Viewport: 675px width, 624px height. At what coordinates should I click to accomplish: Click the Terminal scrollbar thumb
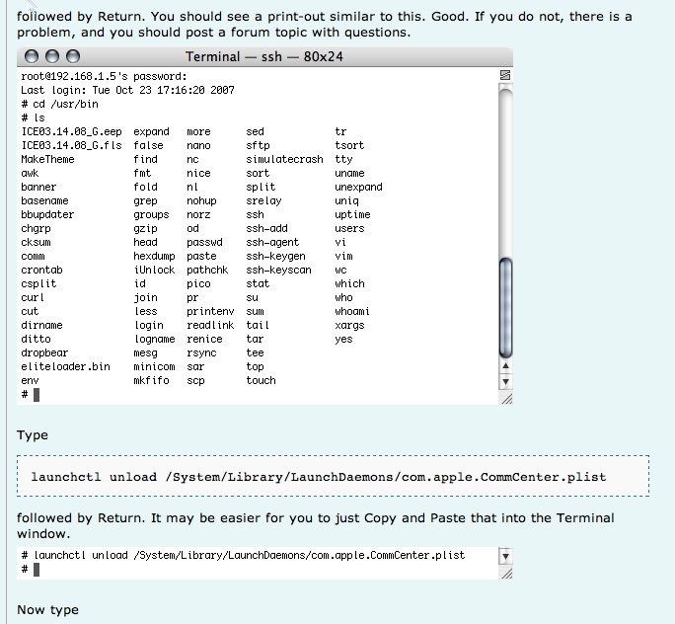tap(505, 307)
